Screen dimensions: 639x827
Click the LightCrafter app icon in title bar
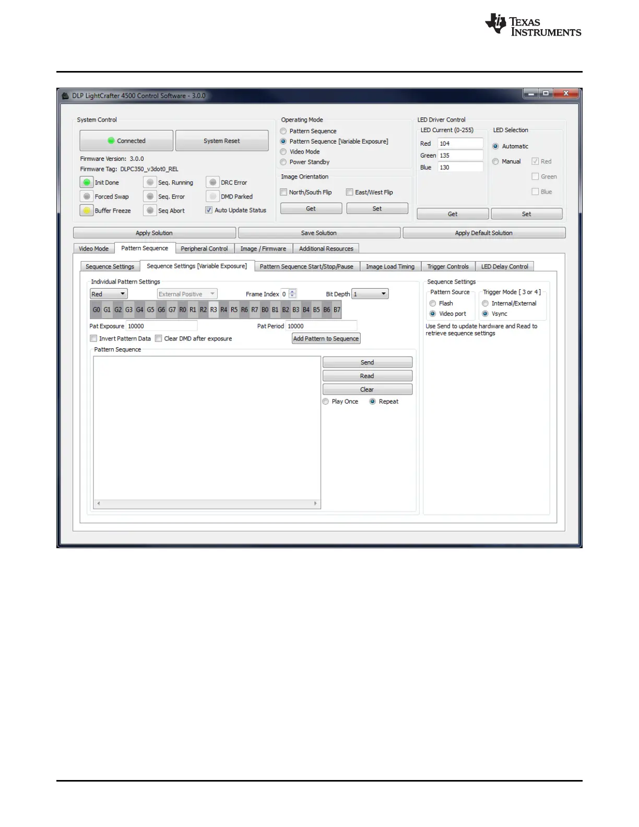(x=66, y=96)
